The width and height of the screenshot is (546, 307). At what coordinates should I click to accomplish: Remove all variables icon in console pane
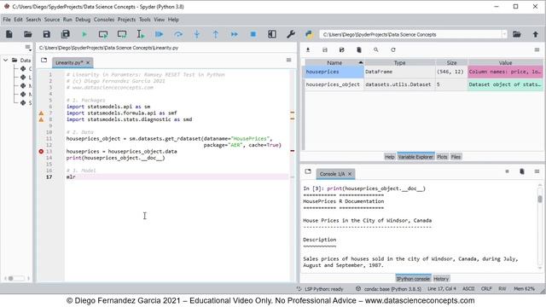(522, 171)
